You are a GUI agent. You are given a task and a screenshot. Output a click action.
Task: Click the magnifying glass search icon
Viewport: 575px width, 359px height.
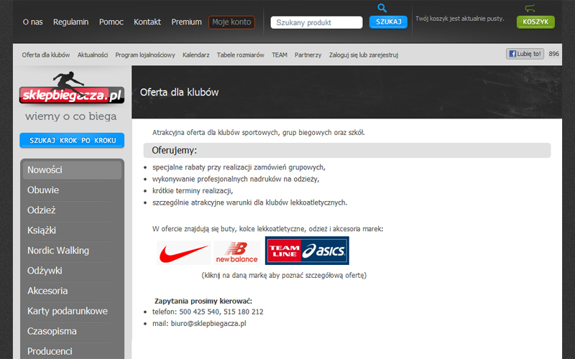coord(382,8)
